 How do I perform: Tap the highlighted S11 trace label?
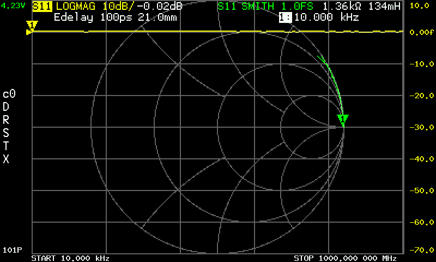(x=42, y=6)
